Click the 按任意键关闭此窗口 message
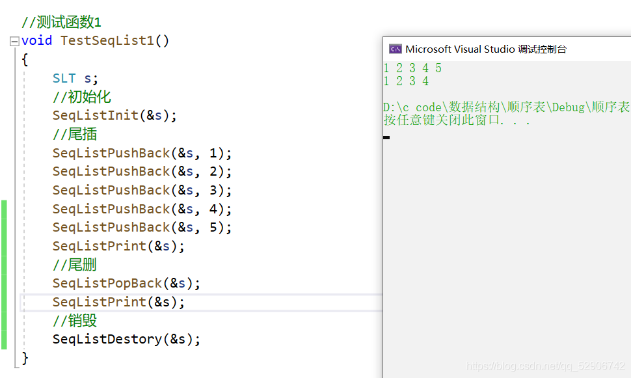The height and width of the screenshot is (378, 631). point(457,120)
